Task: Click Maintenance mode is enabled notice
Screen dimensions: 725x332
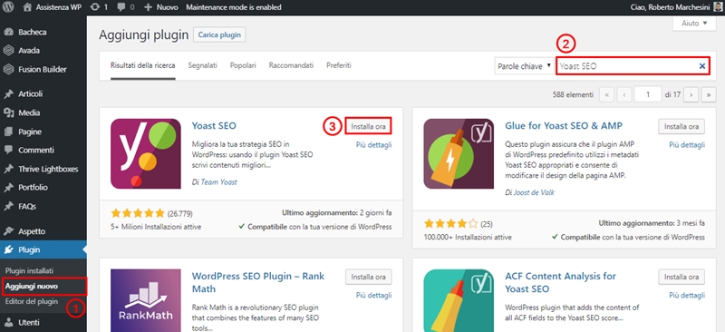Action: (x=233, y=7)
